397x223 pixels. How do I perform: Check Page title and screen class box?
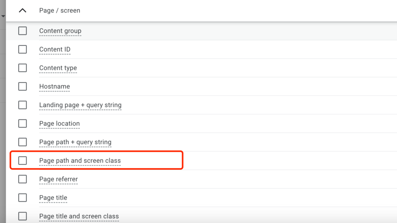(22, 216)
